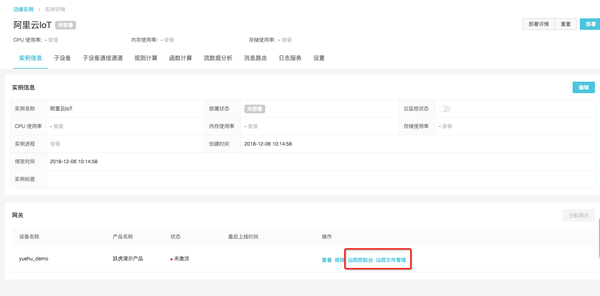Click 查看 in the table's 存储使用率 cell
The width and height of the screenshot is (600, 296).
click(x=447, y=126)
